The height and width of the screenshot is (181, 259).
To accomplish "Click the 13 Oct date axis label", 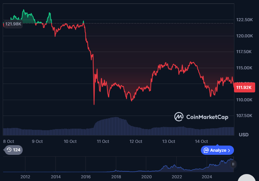I will tap(169, 141).
